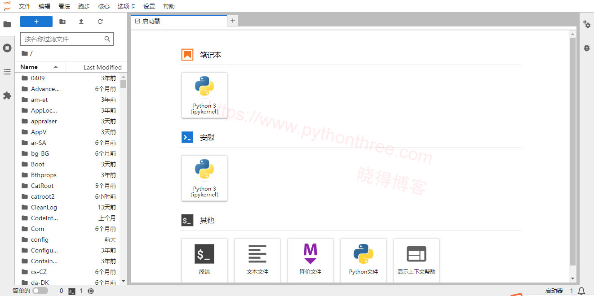Click the status bar kernel chip icon

click(91, 291)
